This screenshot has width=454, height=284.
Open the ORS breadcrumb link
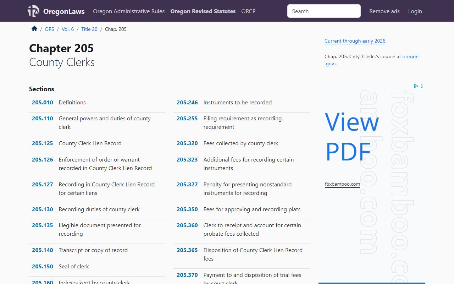[49, 29]
